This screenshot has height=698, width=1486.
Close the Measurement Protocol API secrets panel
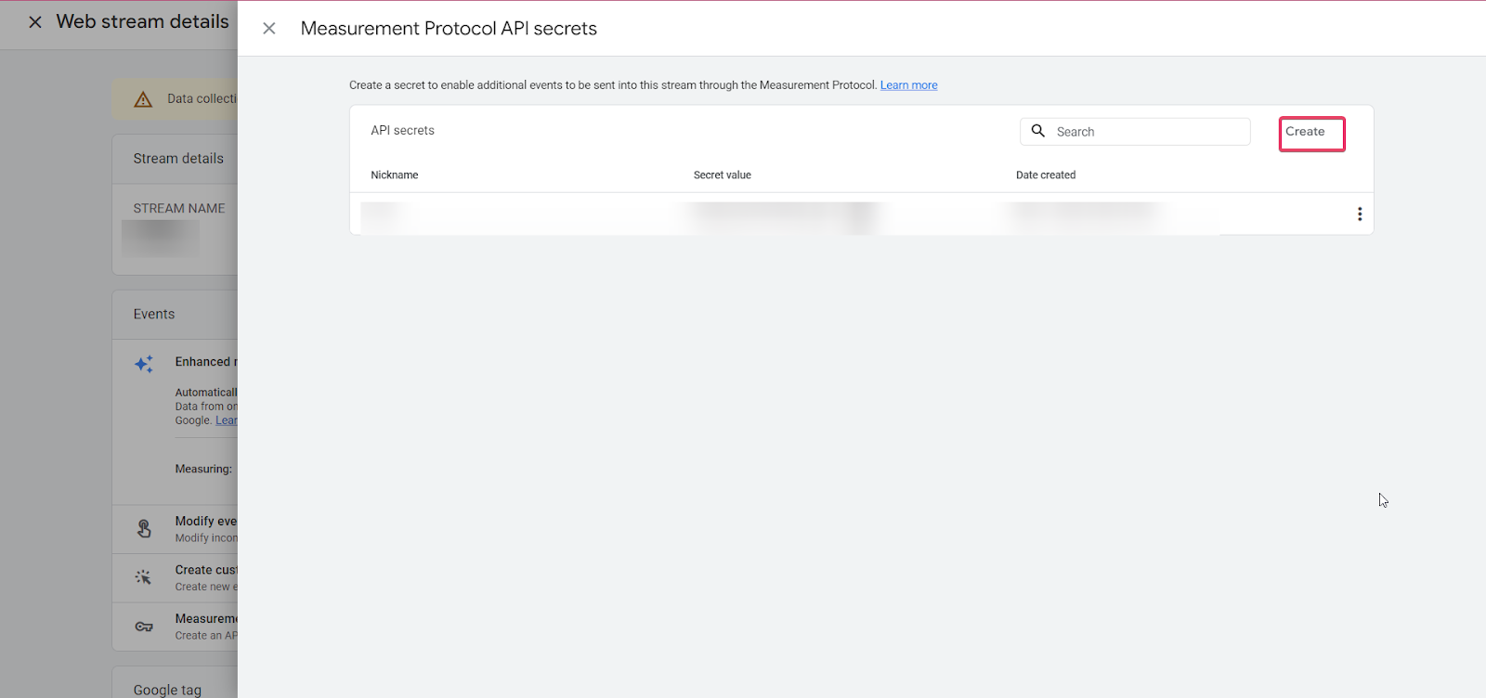(269, 29)
